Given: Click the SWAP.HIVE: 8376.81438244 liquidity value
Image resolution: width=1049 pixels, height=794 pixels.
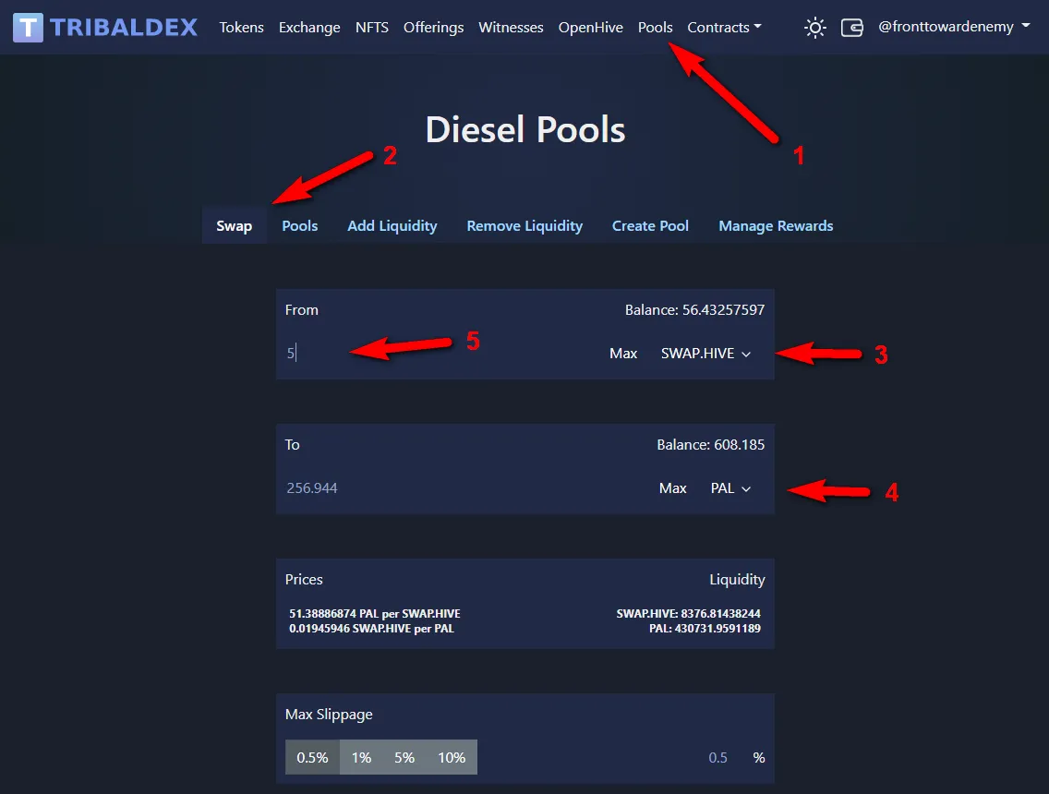Looking at the screenshot, I should [689, 613].
